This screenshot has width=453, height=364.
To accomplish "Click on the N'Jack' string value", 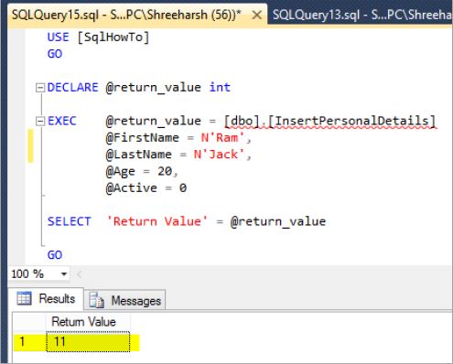I will (x=219, y=155).
